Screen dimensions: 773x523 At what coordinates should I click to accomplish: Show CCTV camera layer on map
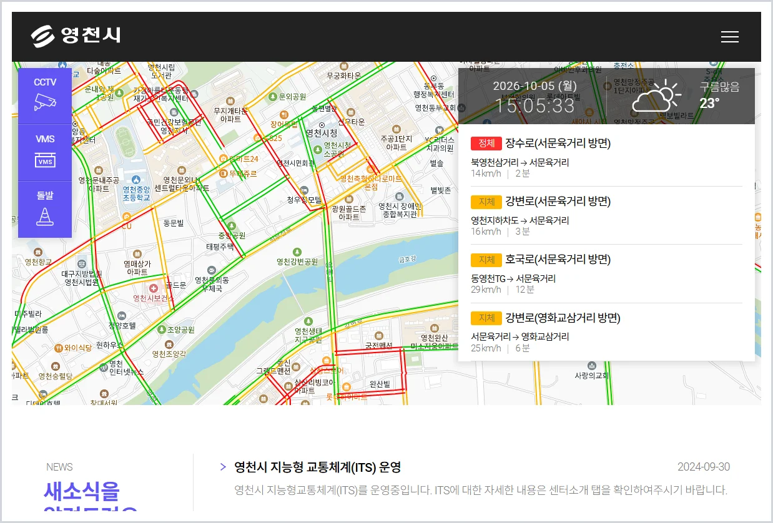pyautogui.click(x=45, y=96)
